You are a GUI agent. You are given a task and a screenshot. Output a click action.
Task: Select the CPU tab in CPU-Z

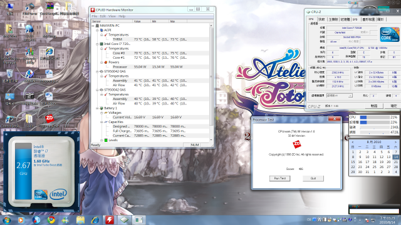[311, 19]
